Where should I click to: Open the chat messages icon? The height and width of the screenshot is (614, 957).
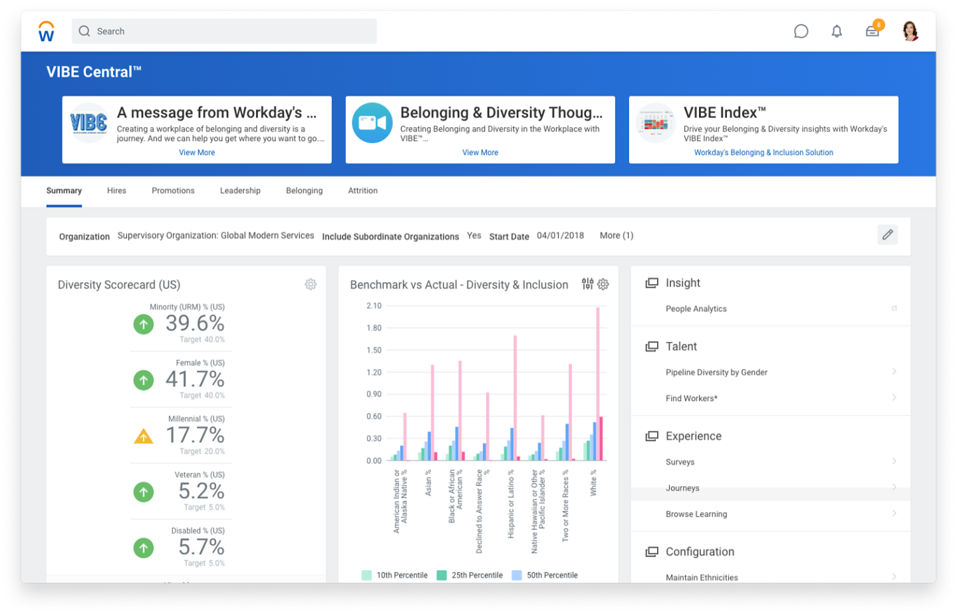(x=801, y=31)
